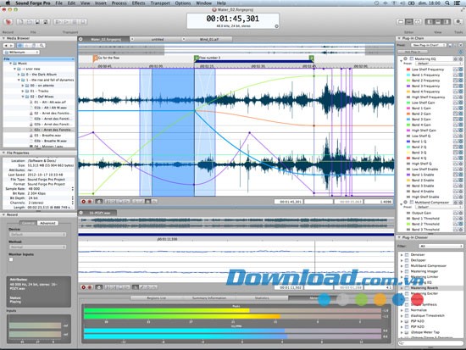
Task: Toggle the right panel view button in View group
Action: pos(446,22)
